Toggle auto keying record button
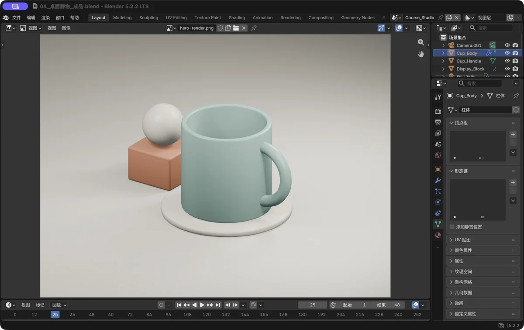This screenshot has width=524, height=330. [162, 305]
